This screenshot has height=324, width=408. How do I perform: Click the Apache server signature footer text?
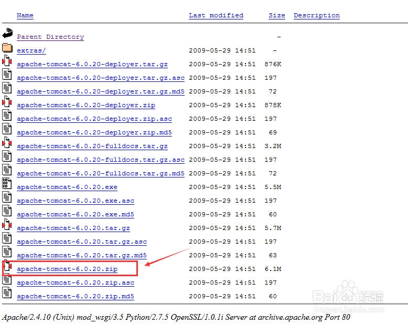[176, 317]
